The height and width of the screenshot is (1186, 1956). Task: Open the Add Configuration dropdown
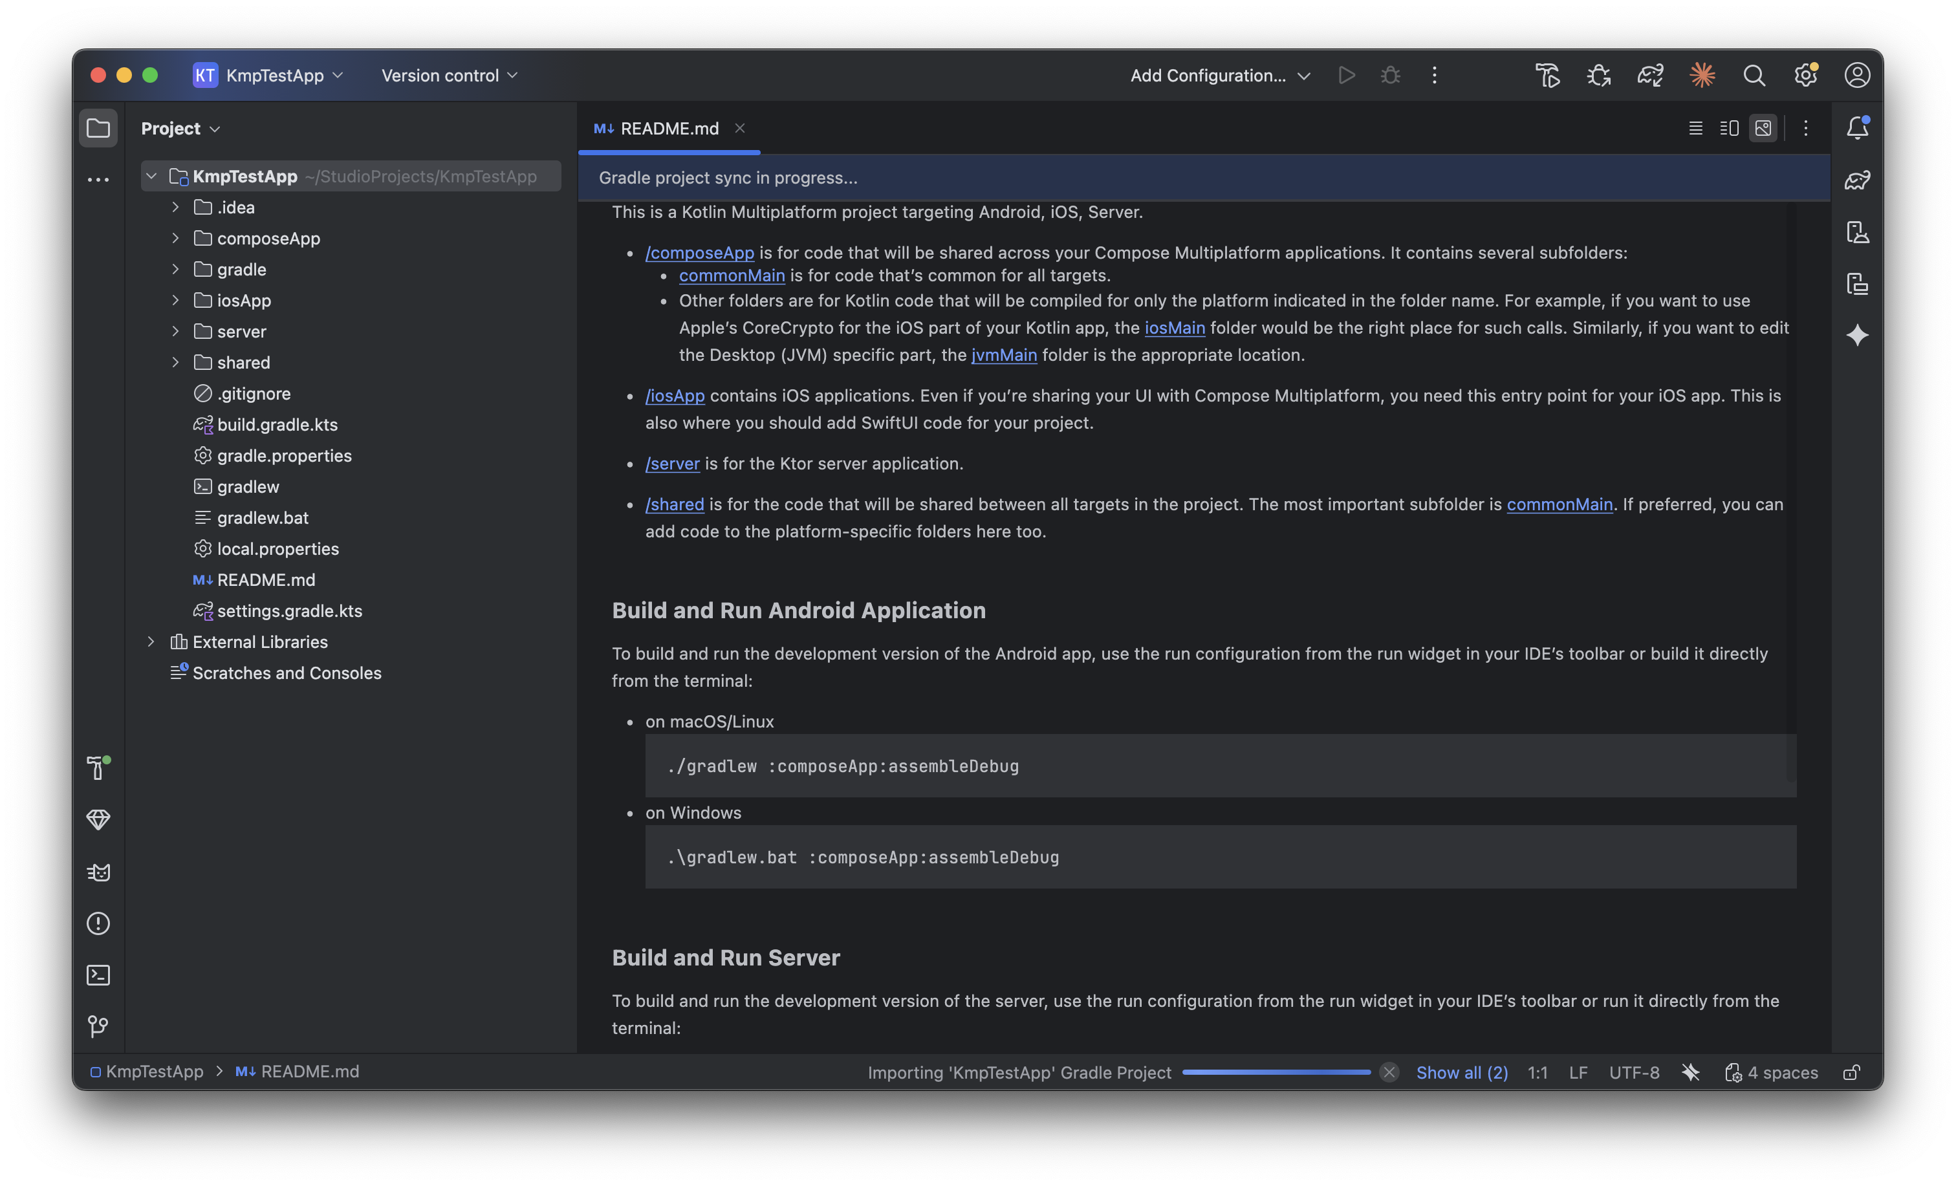(x=1219, y=76)
